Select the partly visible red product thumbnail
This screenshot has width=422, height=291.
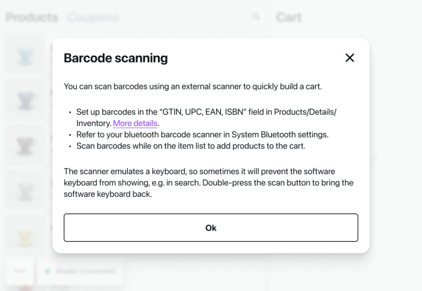coord(25,287)
